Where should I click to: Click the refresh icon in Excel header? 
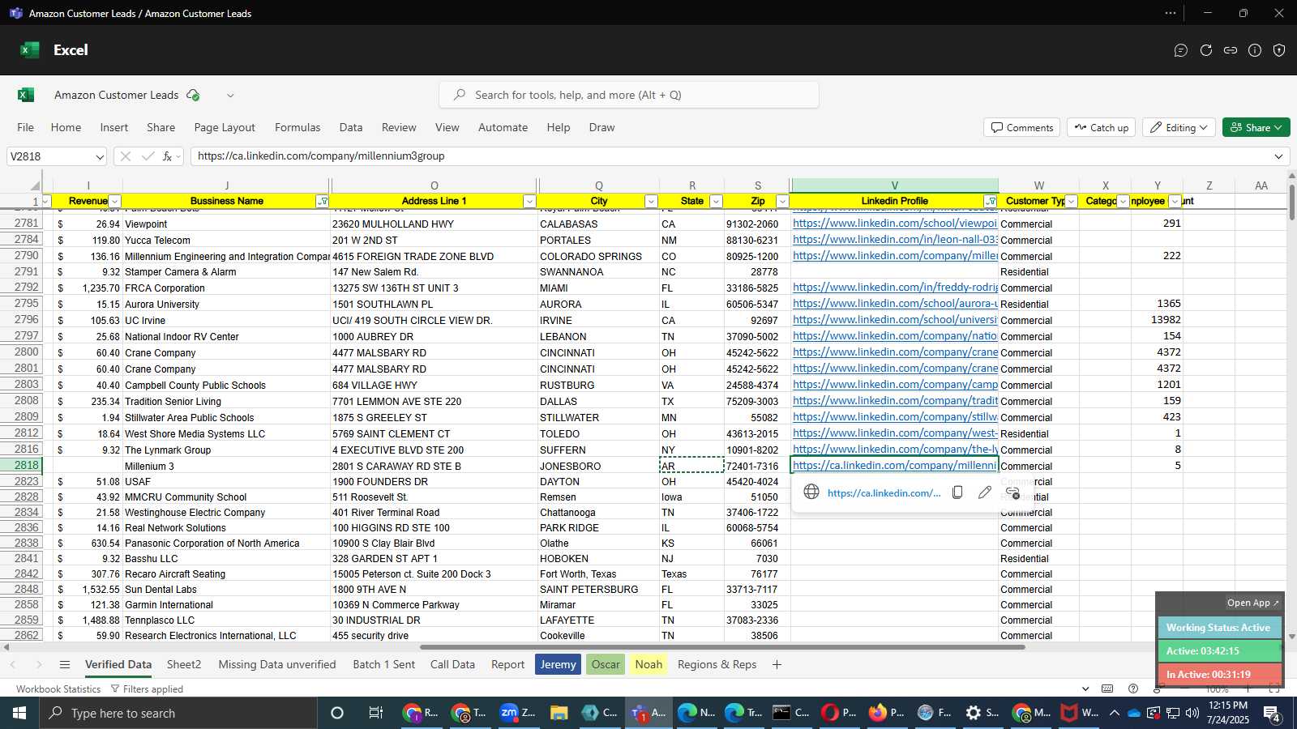pyautogui.click(x=1206, y=50)
